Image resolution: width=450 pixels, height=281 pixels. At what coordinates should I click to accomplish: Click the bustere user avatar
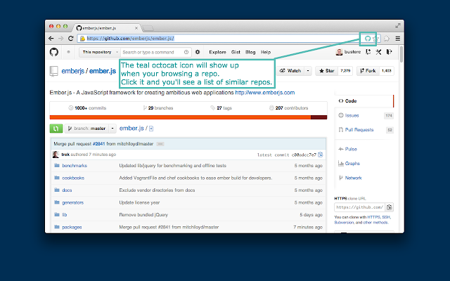339,52
